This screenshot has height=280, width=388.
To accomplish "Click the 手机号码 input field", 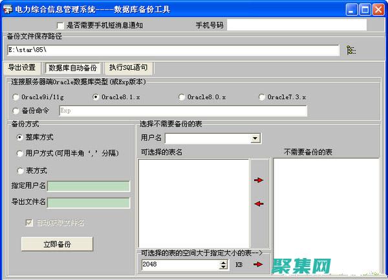I will [x=296, y=25].
